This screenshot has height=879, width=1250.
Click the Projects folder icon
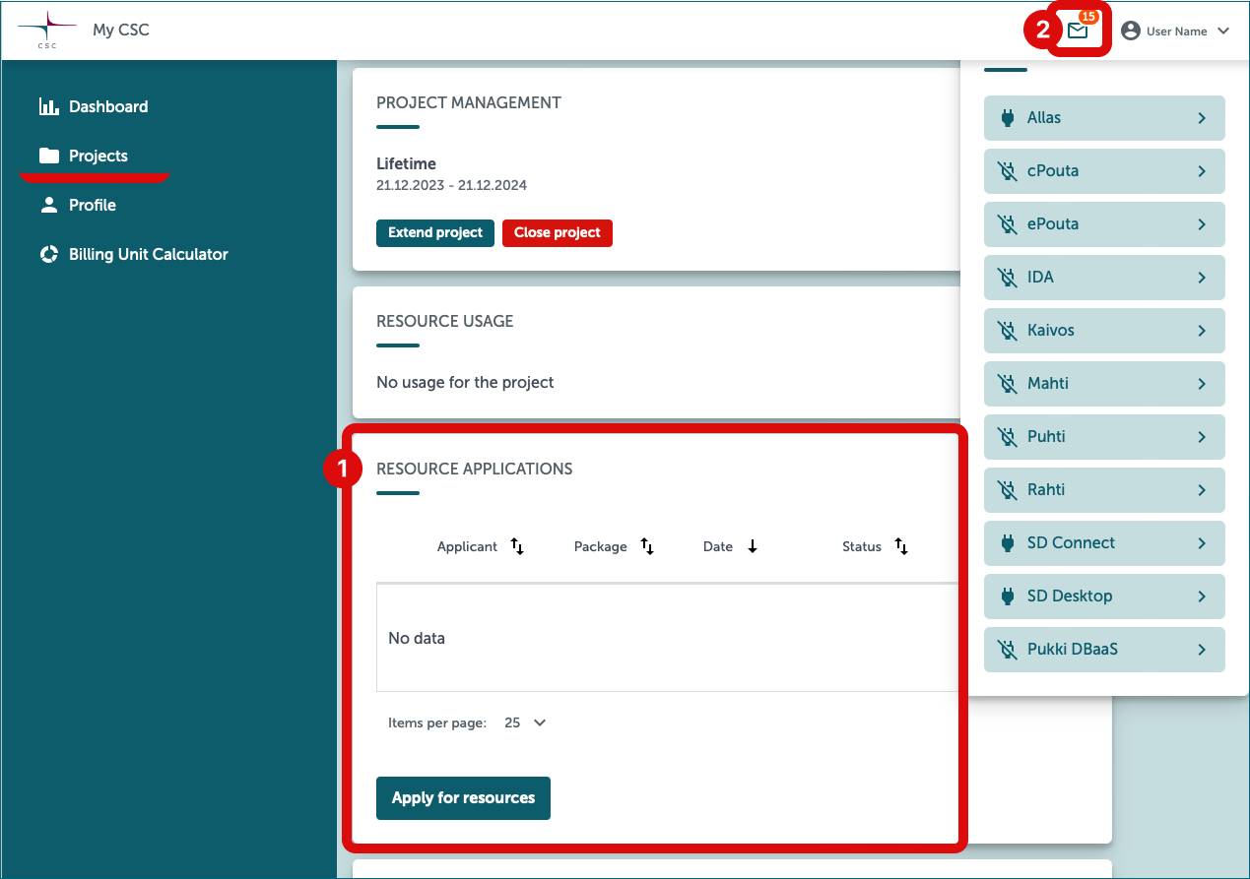(49, 156)
